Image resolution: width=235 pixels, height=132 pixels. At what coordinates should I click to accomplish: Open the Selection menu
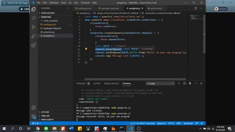54,3
